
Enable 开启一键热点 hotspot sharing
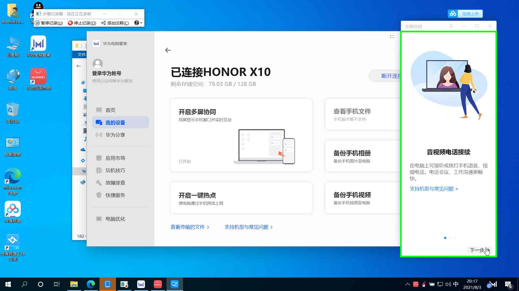[241, 198]
